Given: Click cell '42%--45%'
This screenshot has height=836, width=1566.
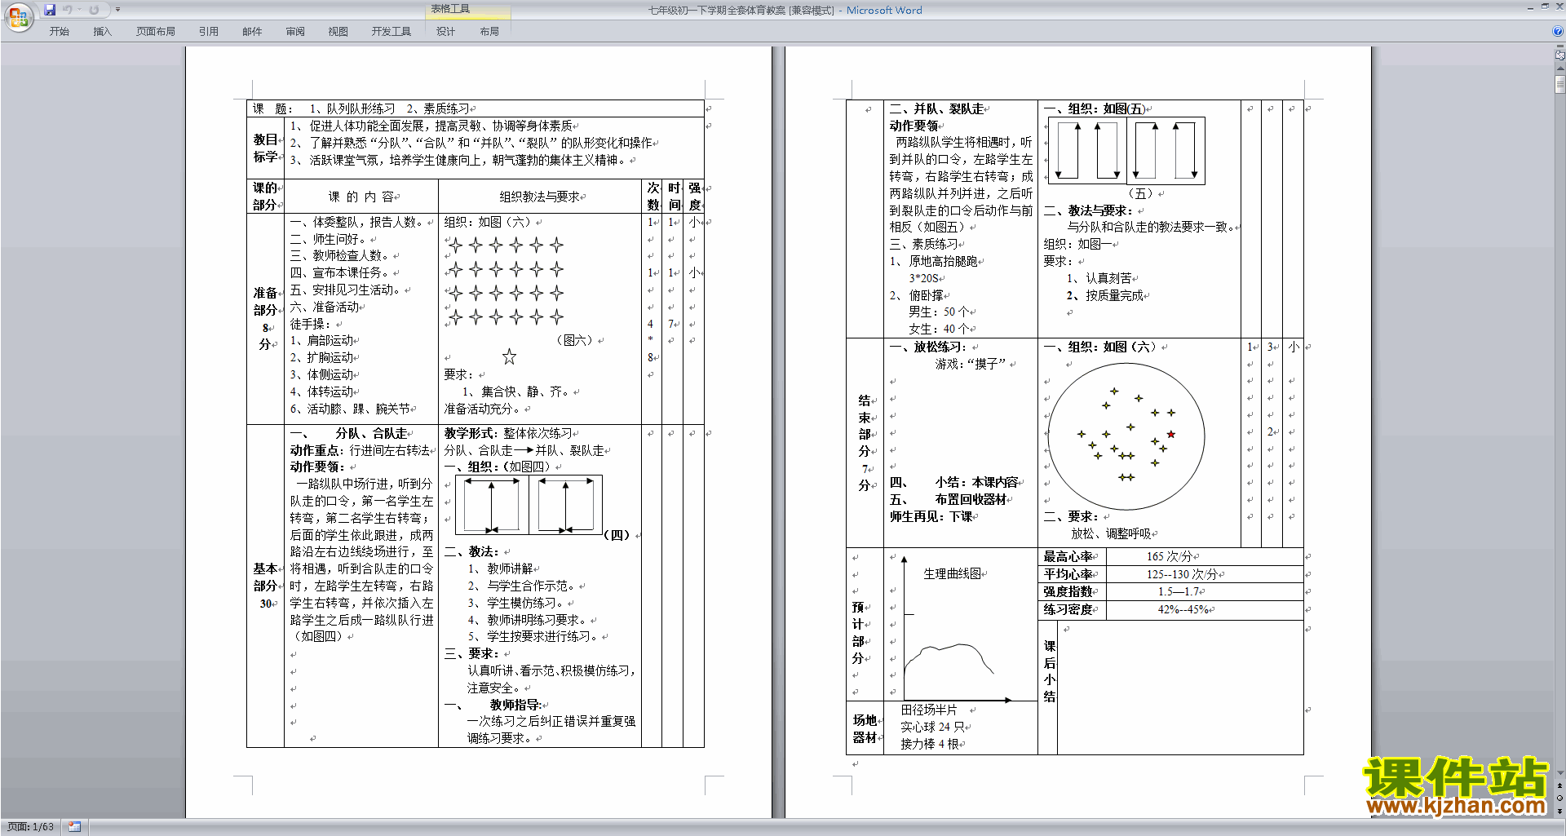Looking at the screenshot, I should point(1183,609).
